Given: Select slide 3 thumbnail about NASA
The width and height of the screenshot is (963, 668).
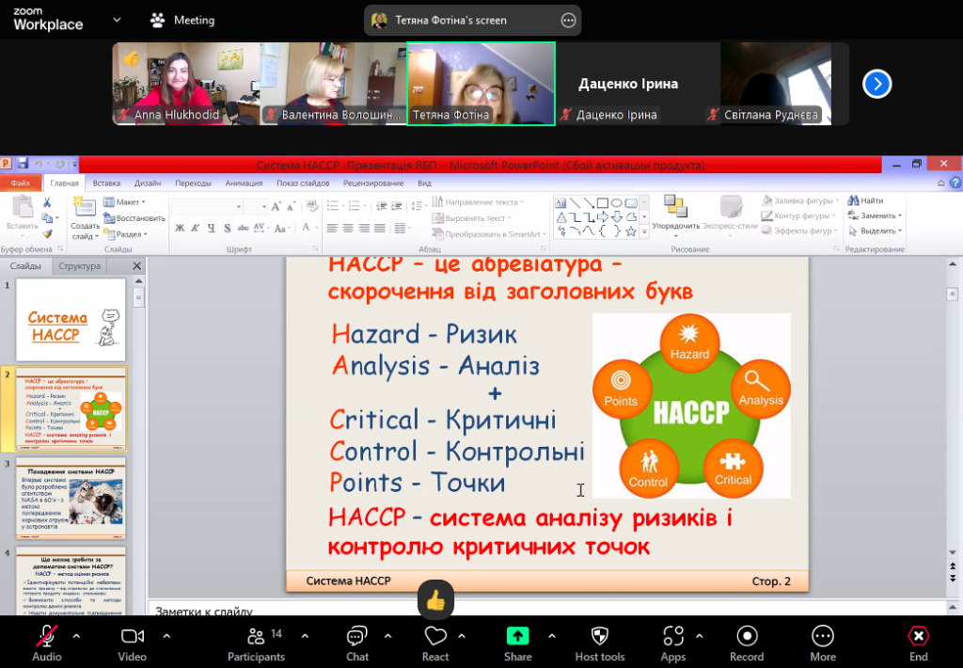Looking at the screenshot, I should pos(71,501).
